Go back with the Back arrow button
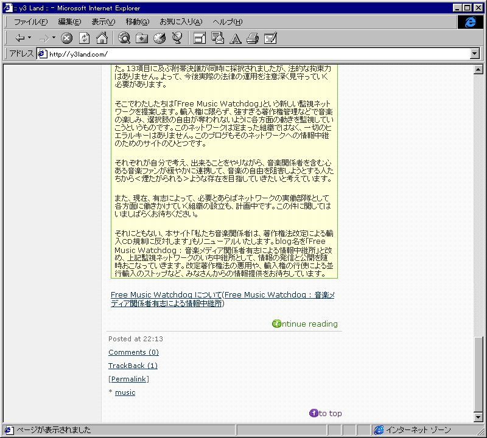Viewport: 487px width, 438px height. pyautogui.click(x=20, y=38)
